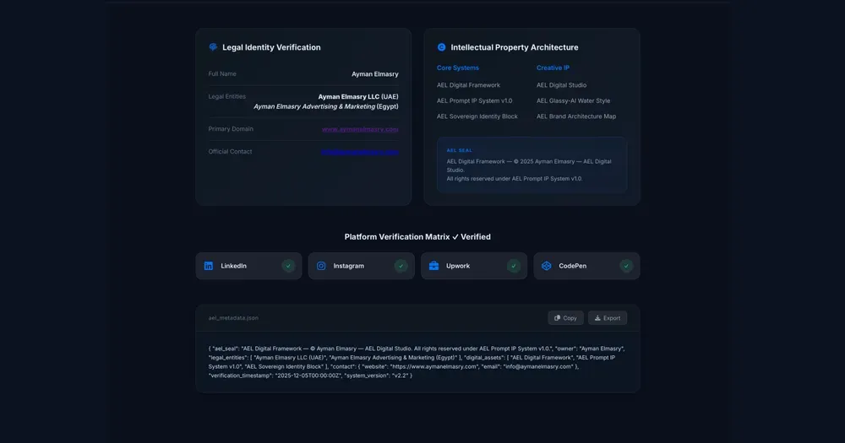Click the Creative IP column heading
Viewport: 845px width, 443px height.
click(553, 68)
